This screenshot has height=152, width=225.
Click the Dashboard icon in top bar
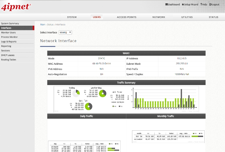pos(166,4)
